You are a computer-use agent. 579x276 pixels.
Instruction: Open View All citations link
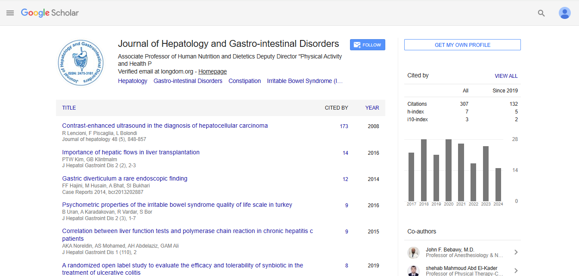point(506,76)
